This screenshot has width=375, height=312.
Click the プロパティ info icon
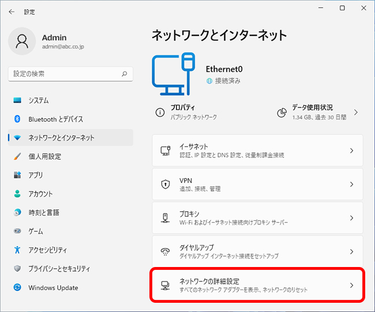click(x=160, y=112)
